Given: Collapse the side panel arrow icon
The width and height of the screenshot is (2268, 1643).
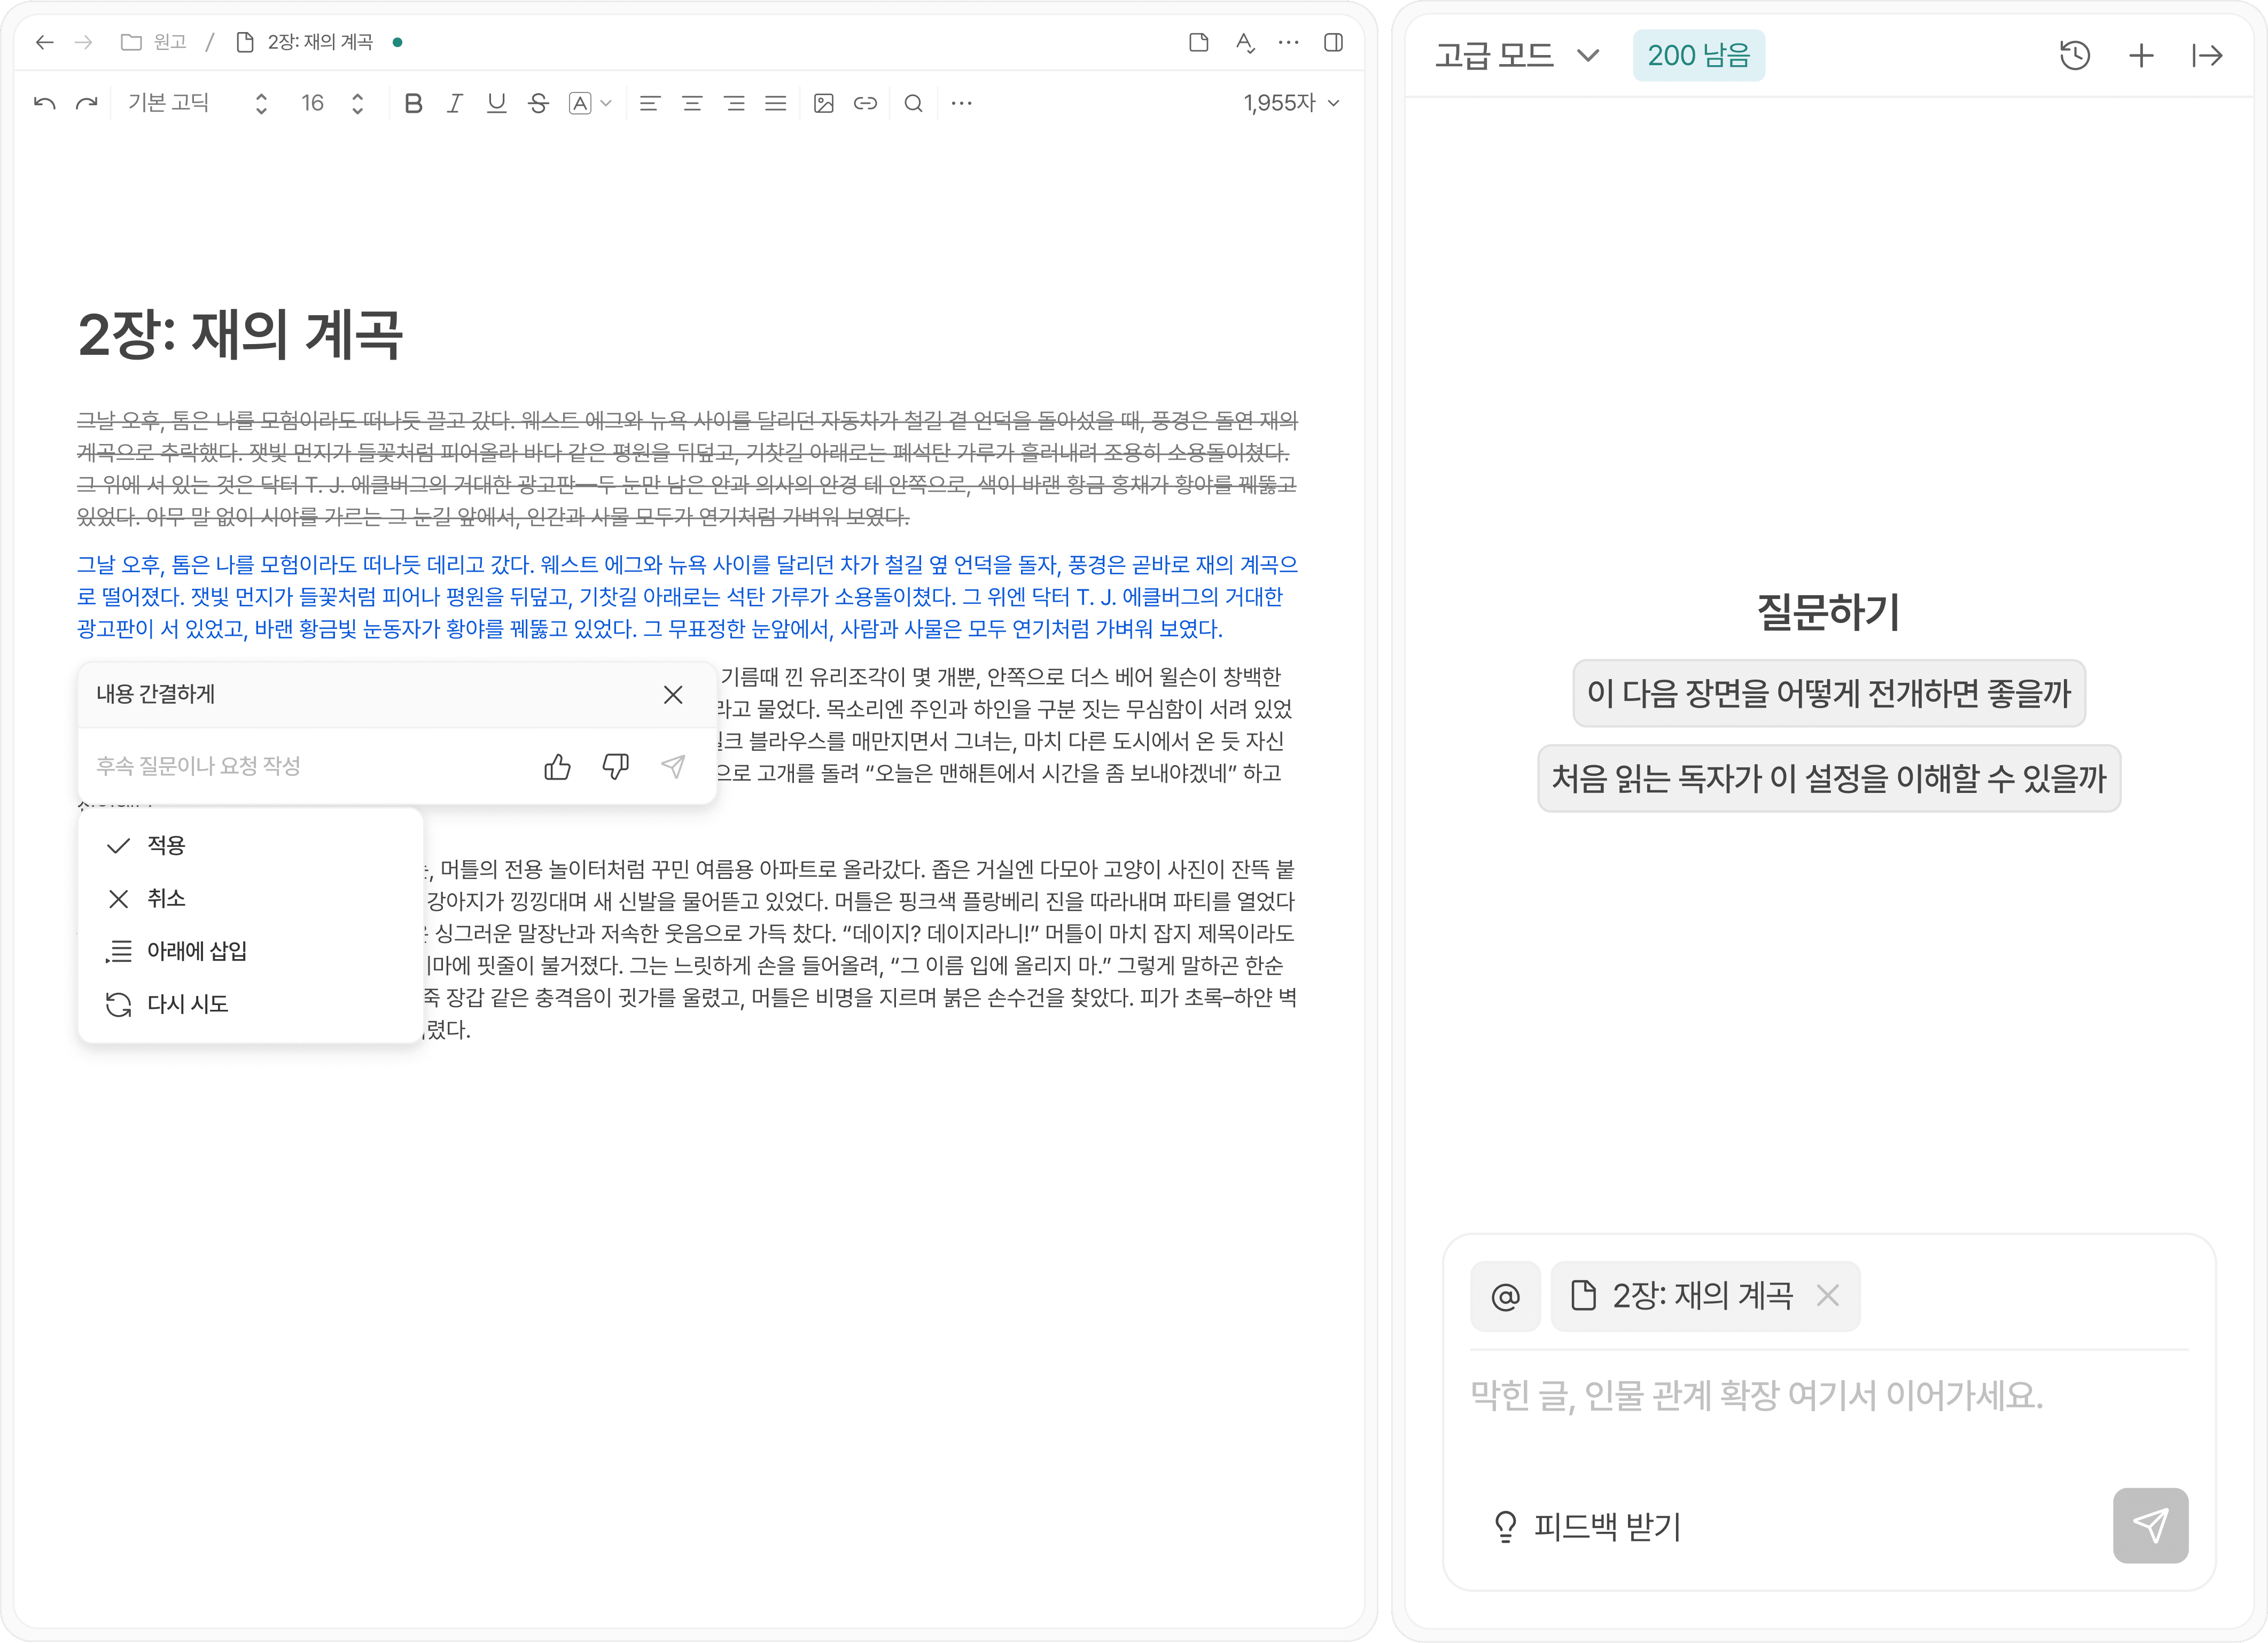Looking at the screenshot, I should 2207,55.
